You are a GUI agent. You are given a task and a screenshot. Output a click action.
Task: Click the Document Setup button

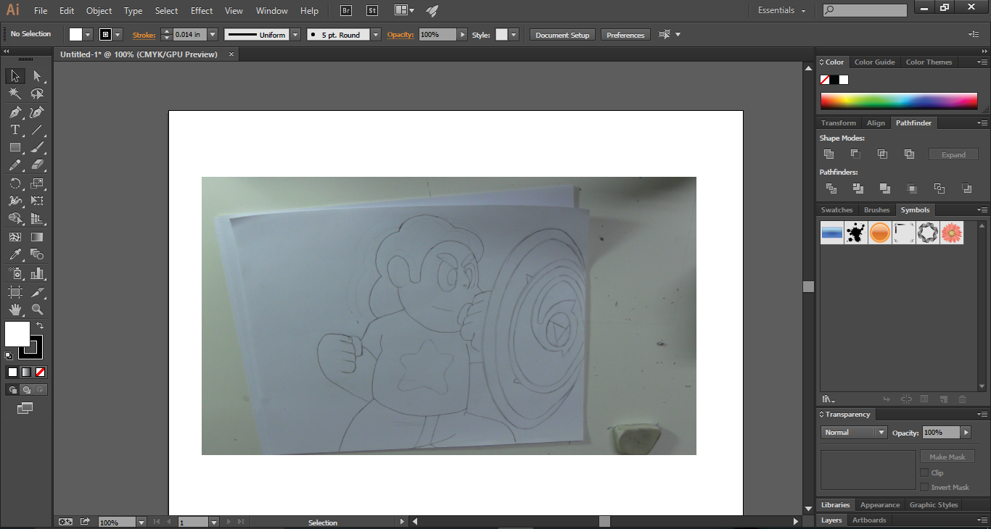click(562, 35)
